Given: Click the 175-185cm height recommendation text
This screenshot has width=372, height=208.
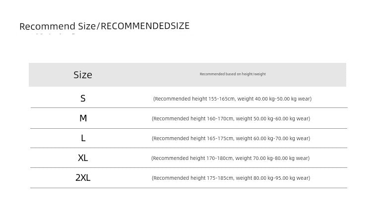Looking at the screenshot, I should [x=220, y=178].
